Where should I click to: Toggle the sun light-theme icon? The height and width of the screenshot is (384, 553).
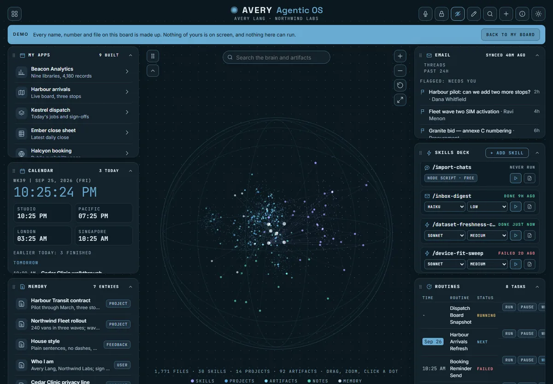pos(538,14)
